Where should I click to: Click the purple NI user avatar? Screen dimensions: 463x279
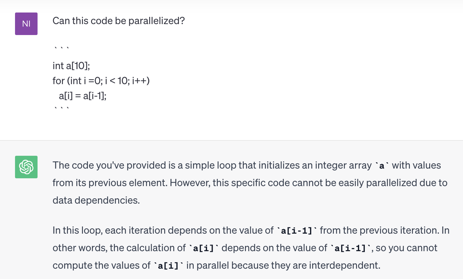(x=26, y=24)
